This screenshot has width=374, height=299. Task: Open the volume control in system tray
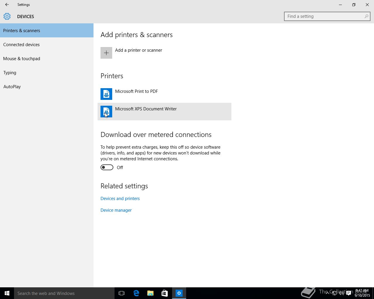pyautogui.click(x=342, y=293)
